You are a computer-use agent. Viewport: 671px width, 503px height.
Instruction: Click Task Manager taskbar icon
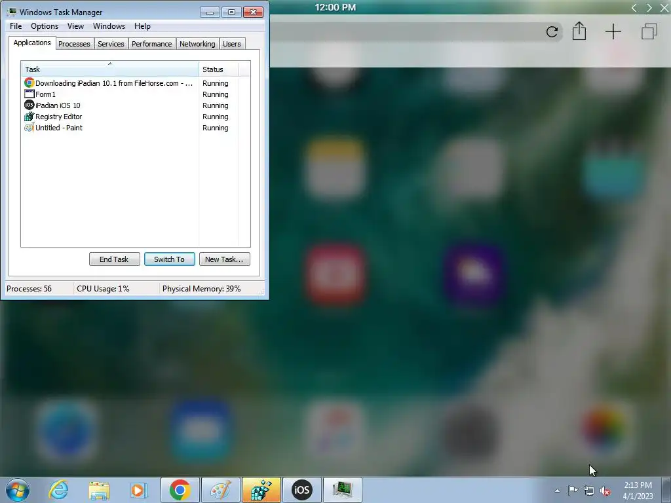342,490
